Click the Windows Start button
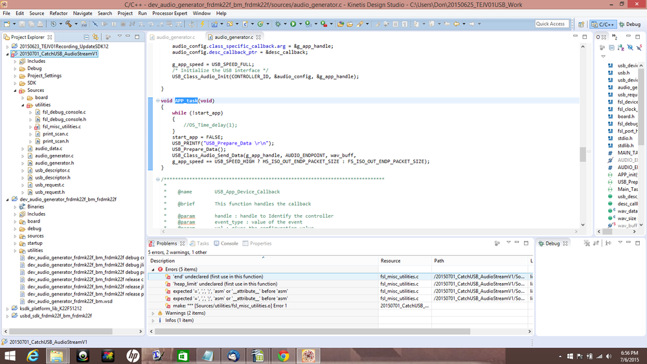Viewport: 647px width, 364px height. [x=9, y=356]
